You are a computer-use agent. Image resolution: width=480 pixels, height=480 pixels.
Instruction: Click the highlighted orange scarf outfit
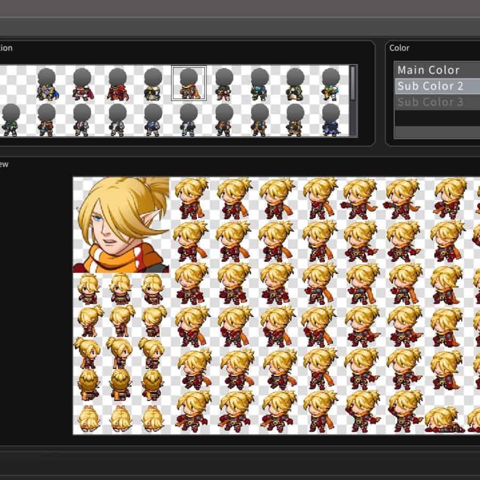tap(188, 84)
